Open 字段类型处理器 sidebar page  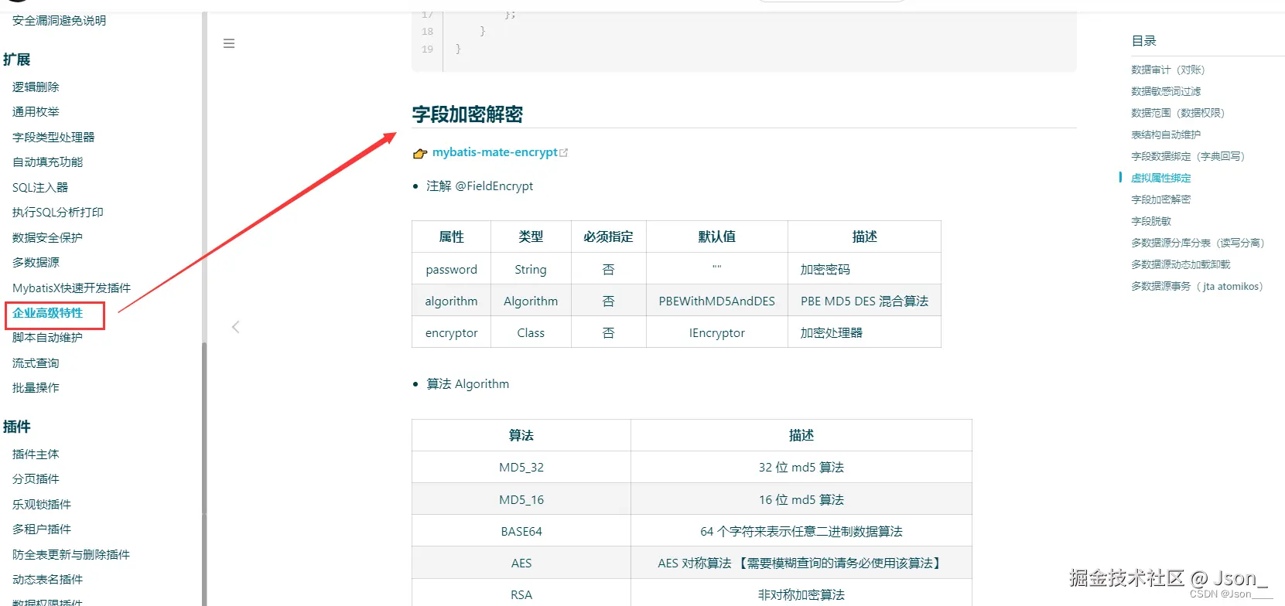[x=53, y=138]
